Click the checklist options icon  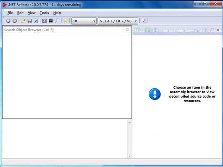[144, 21]
